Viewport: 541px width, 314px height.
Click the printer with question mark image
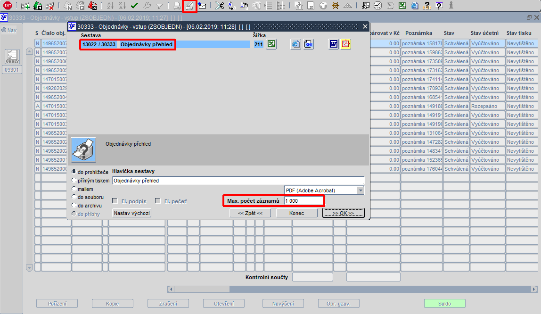[83, 150]
